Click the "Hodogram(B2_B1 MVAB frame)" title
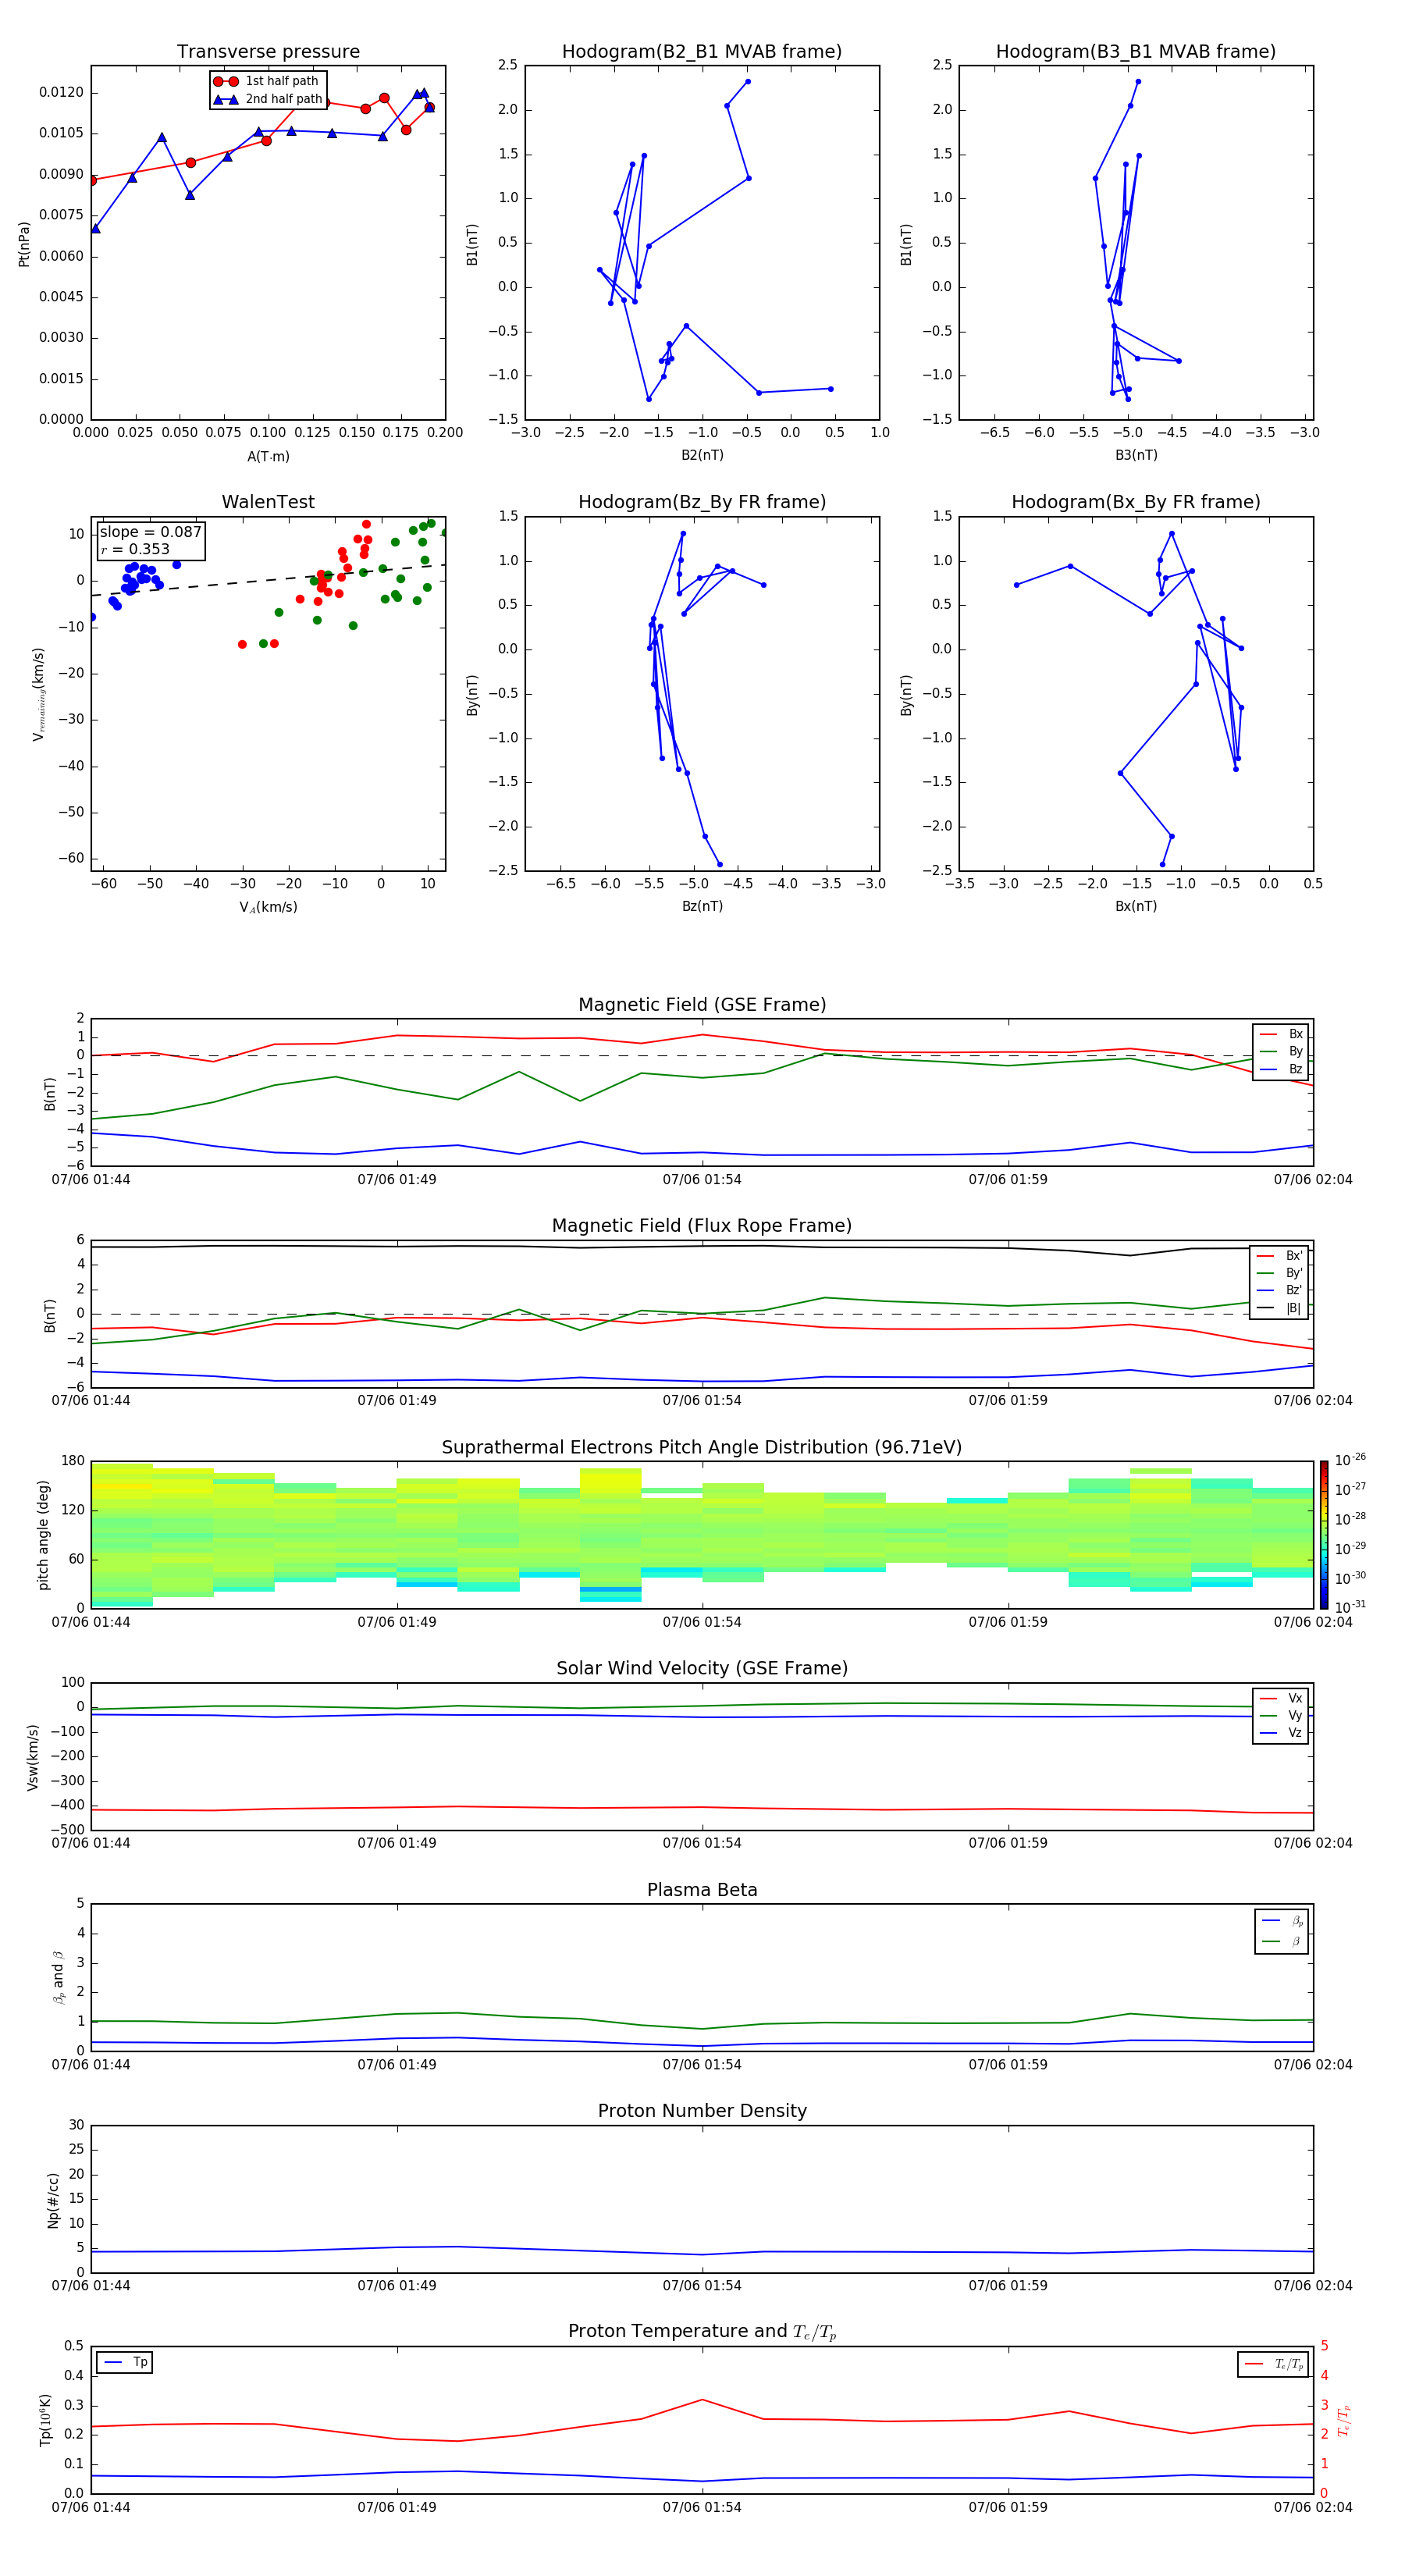1405x2576 pixels. click(x=702, y=52)
